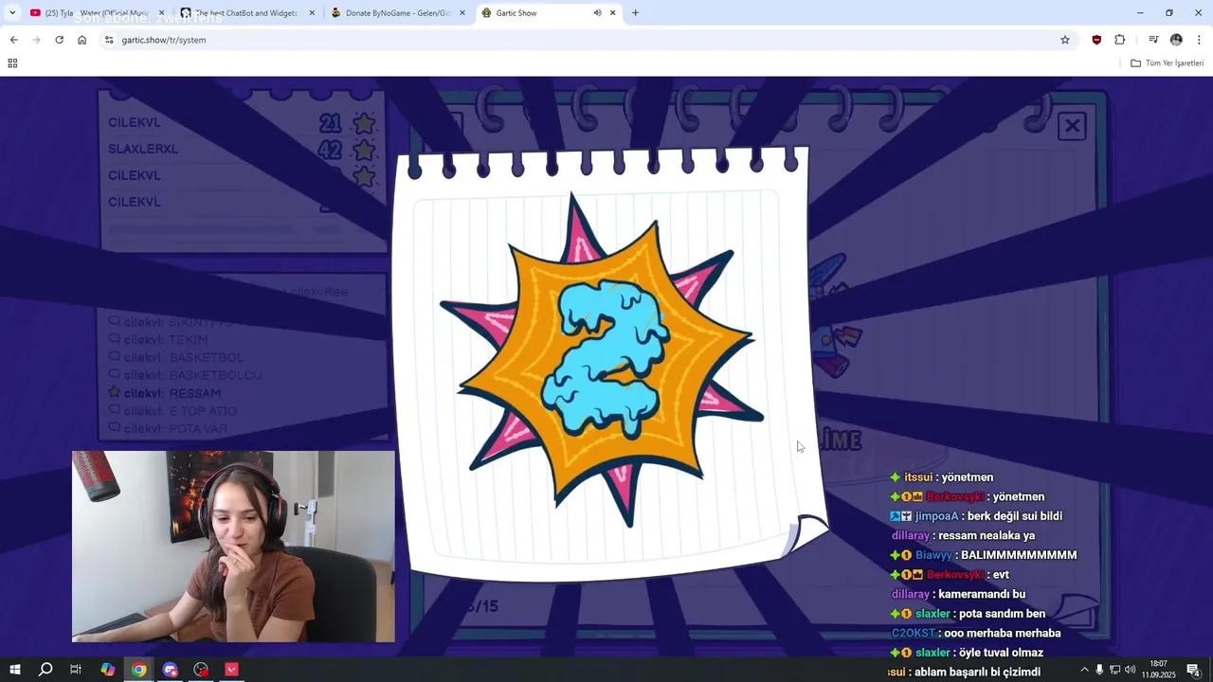
Task: Click Biawyy's BALIMMMMMMMMMM chat message
Action: click(x=984, y=555)
